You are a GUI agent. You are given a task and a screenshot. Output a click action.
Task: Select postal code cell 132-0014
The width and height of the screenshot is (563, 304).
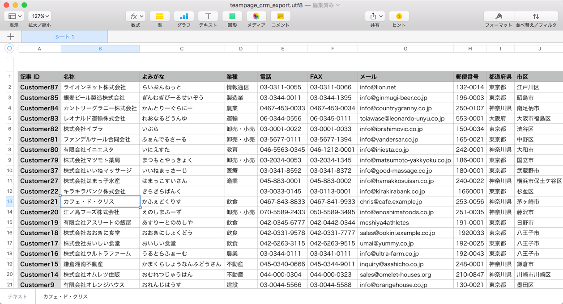click(x=470, y=87)
